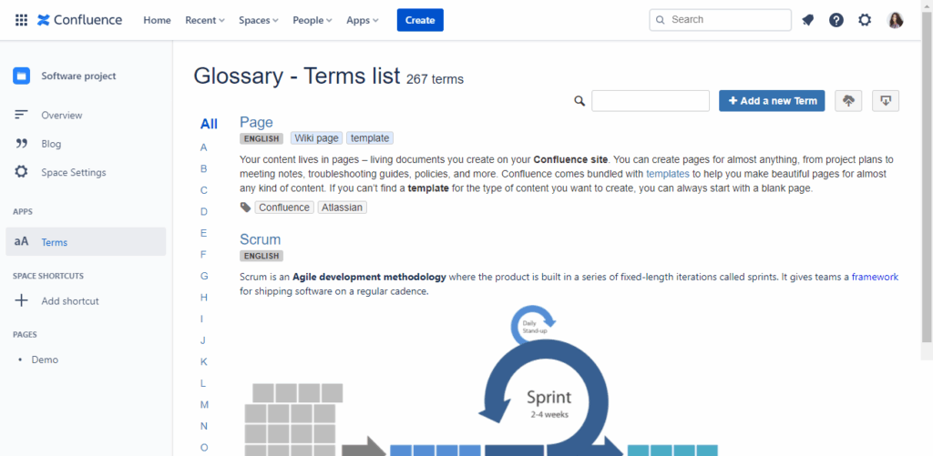Open the app switcher grid icon
This screenshot has height=456, width=933.
coord(21,20)
